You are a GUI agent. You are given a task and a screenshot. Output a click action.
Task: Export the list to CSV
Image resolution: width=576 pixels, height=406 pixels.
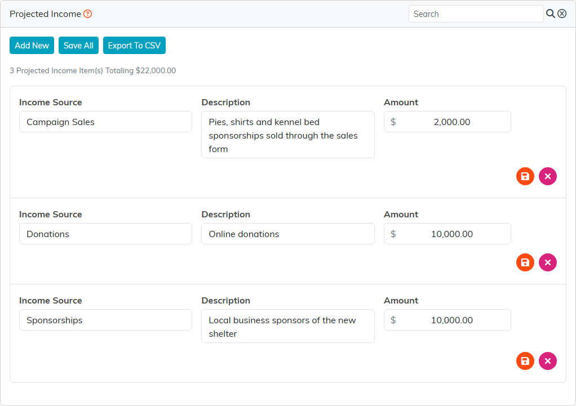point(135,45)
